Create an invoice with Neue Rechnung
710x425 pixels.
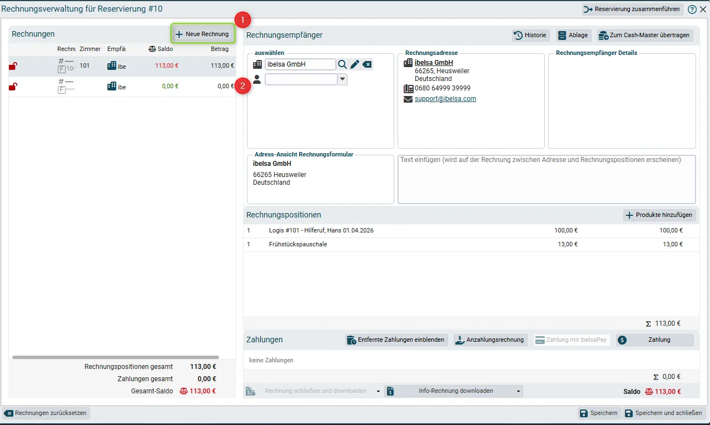[202, 34]
